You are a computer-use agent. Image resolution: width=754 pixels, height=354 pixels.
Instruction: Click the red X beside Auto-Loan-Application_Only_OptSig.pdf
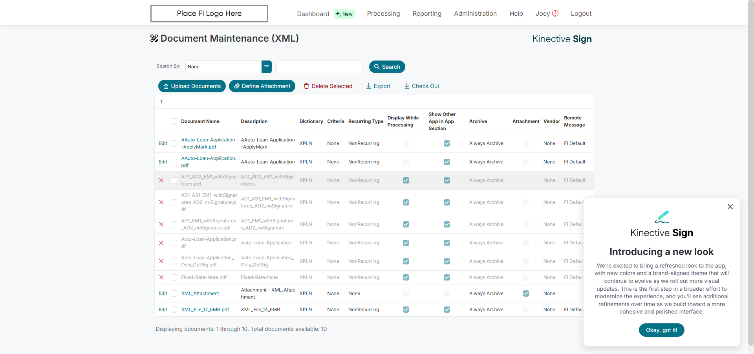(x=161, y=261)
